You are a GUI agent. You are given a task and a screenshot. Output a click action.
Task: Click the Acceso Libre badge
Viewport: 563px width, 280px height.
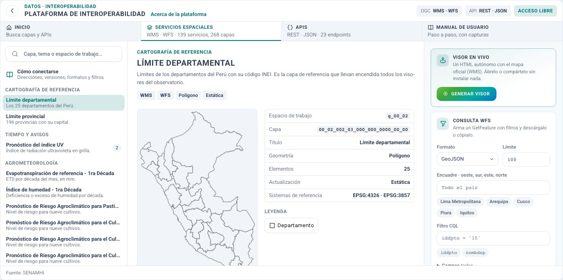[535, 11]
